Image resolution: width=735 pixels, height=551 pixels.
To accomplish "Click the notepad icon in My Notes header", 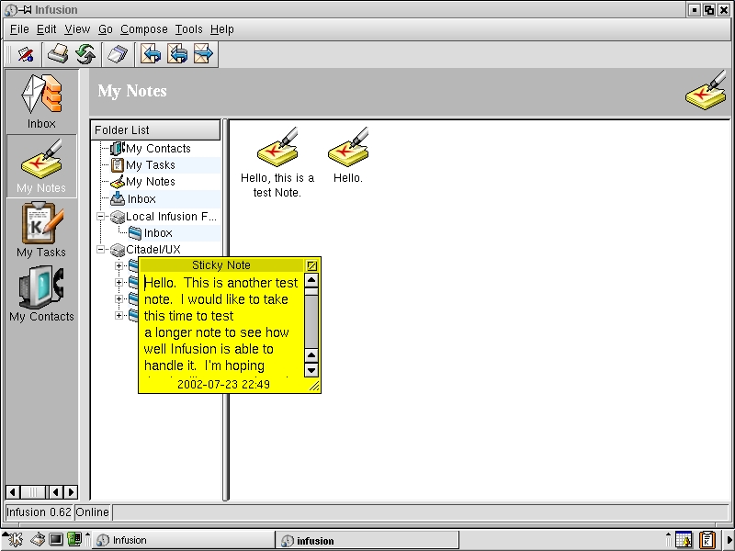I will pyautogui.click(x=706, y=91).
